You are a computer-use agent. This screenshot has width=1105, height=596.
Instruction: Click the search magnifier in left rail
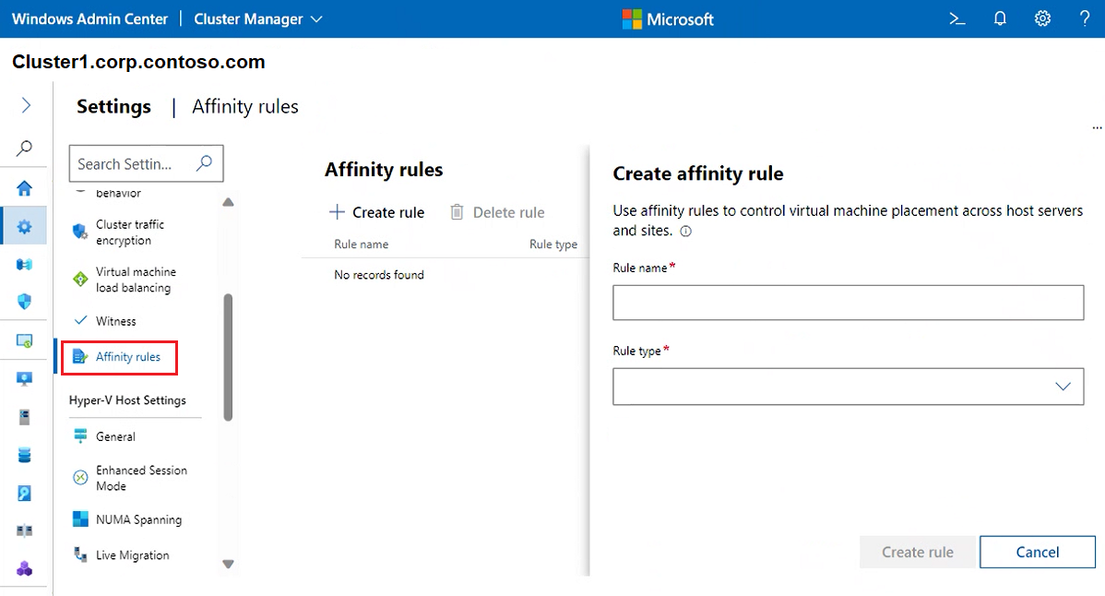point(25,148)
